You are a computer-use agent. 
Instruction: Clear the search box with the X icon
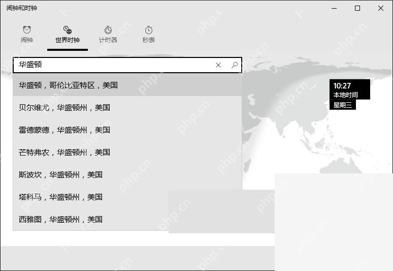coord(218,65)
